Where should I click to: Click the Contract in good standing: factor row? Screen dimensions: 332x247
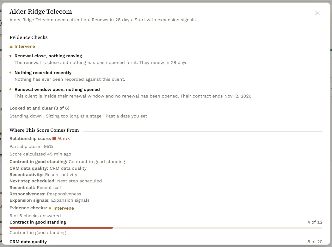(67, 162)
